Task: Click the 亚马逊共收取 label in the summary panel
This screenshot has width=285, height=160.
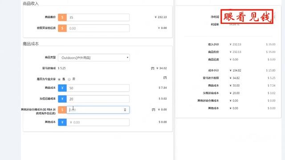Action: click(211, 78)
